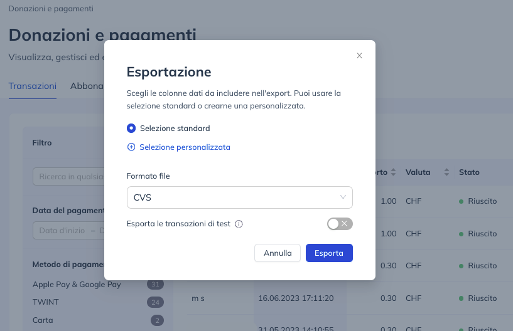Toggle the export test transactions switch
Screen dimensions: 513x331
pos(340,224)
